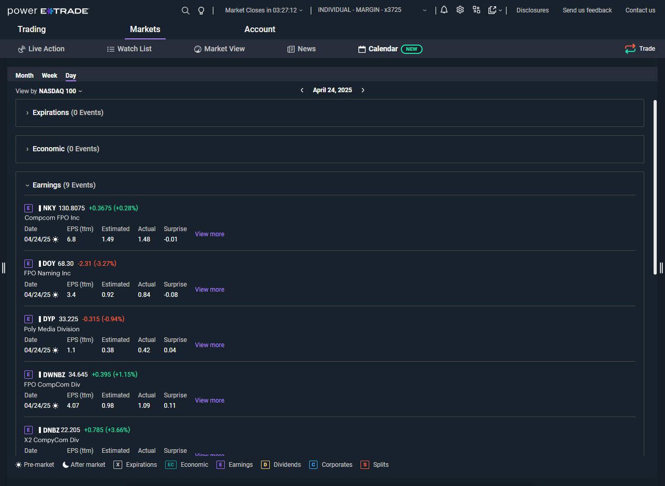The width and height of the screenshot is (665, 486).
Task: Click the E earnings badge beside DNBZ
Action: point(28,430)
